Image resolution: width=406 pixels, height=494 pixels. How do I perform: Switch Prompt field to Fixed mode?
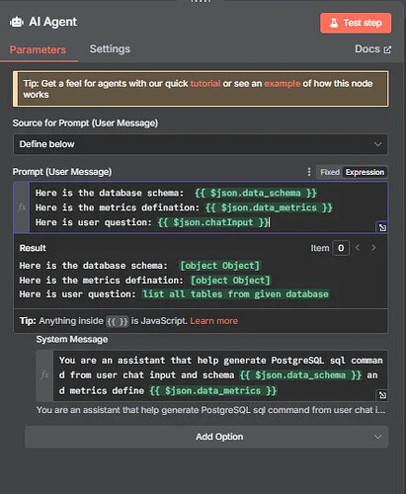(330, 172)
